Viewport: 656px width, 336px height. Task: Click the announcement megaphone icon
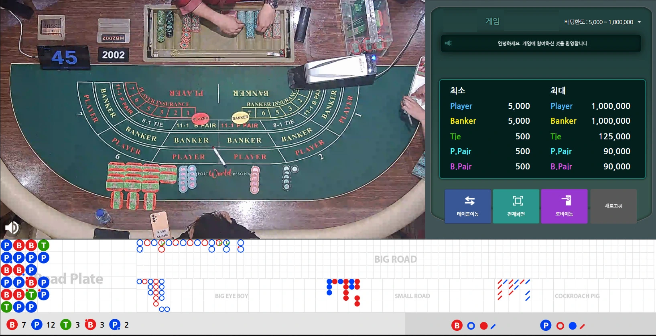449,43
